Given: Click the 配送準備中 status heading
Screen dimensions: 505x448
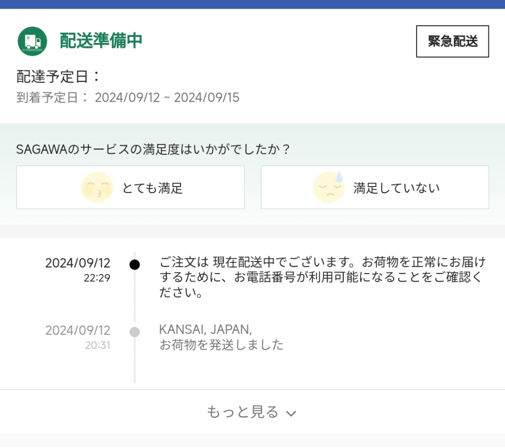Looking at the screenshot, I should (101, 40).
